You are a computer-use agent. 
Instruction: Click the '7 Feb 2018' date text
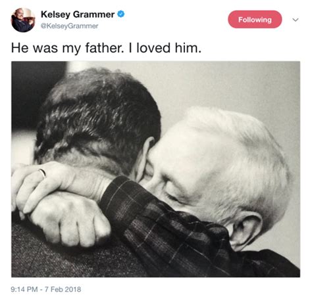[63, 289]
